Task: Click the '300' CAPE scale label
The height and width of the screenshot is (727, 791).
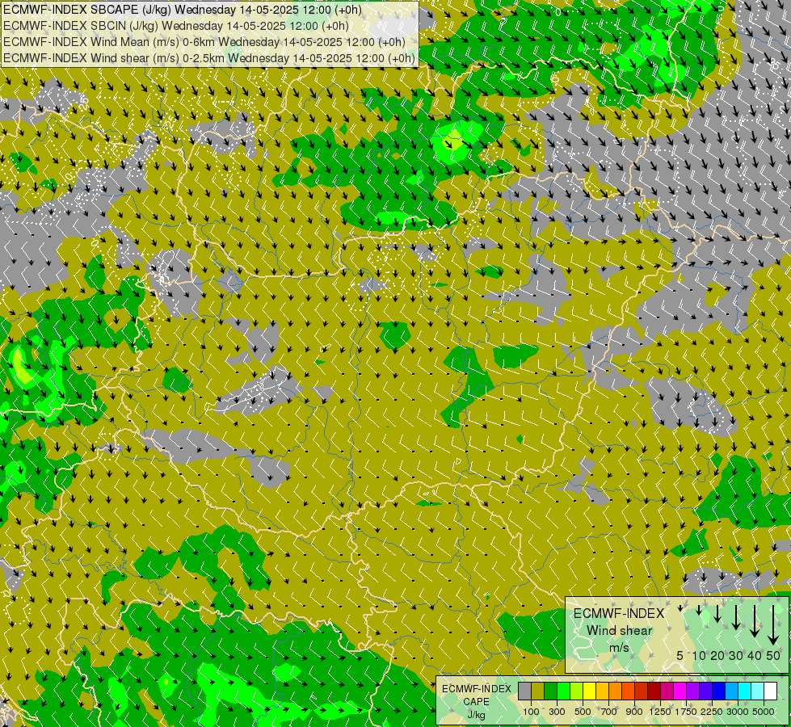Action: click(557, 712)
